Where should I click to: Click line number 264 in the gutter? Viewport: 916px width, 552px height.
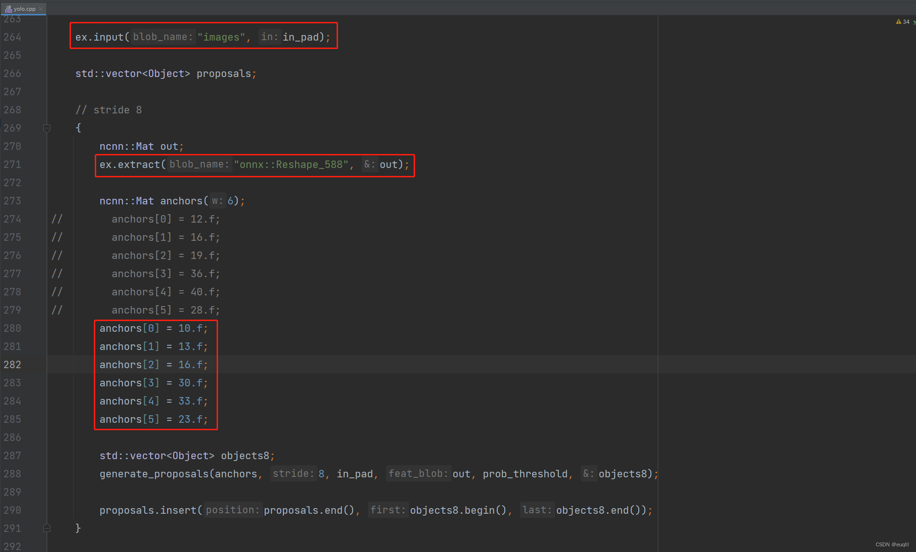[13, 37]
